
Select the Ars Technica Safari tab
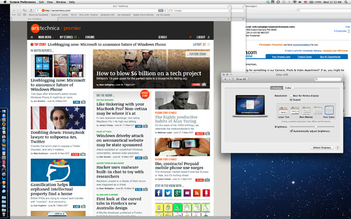click(x=35, y=19)
